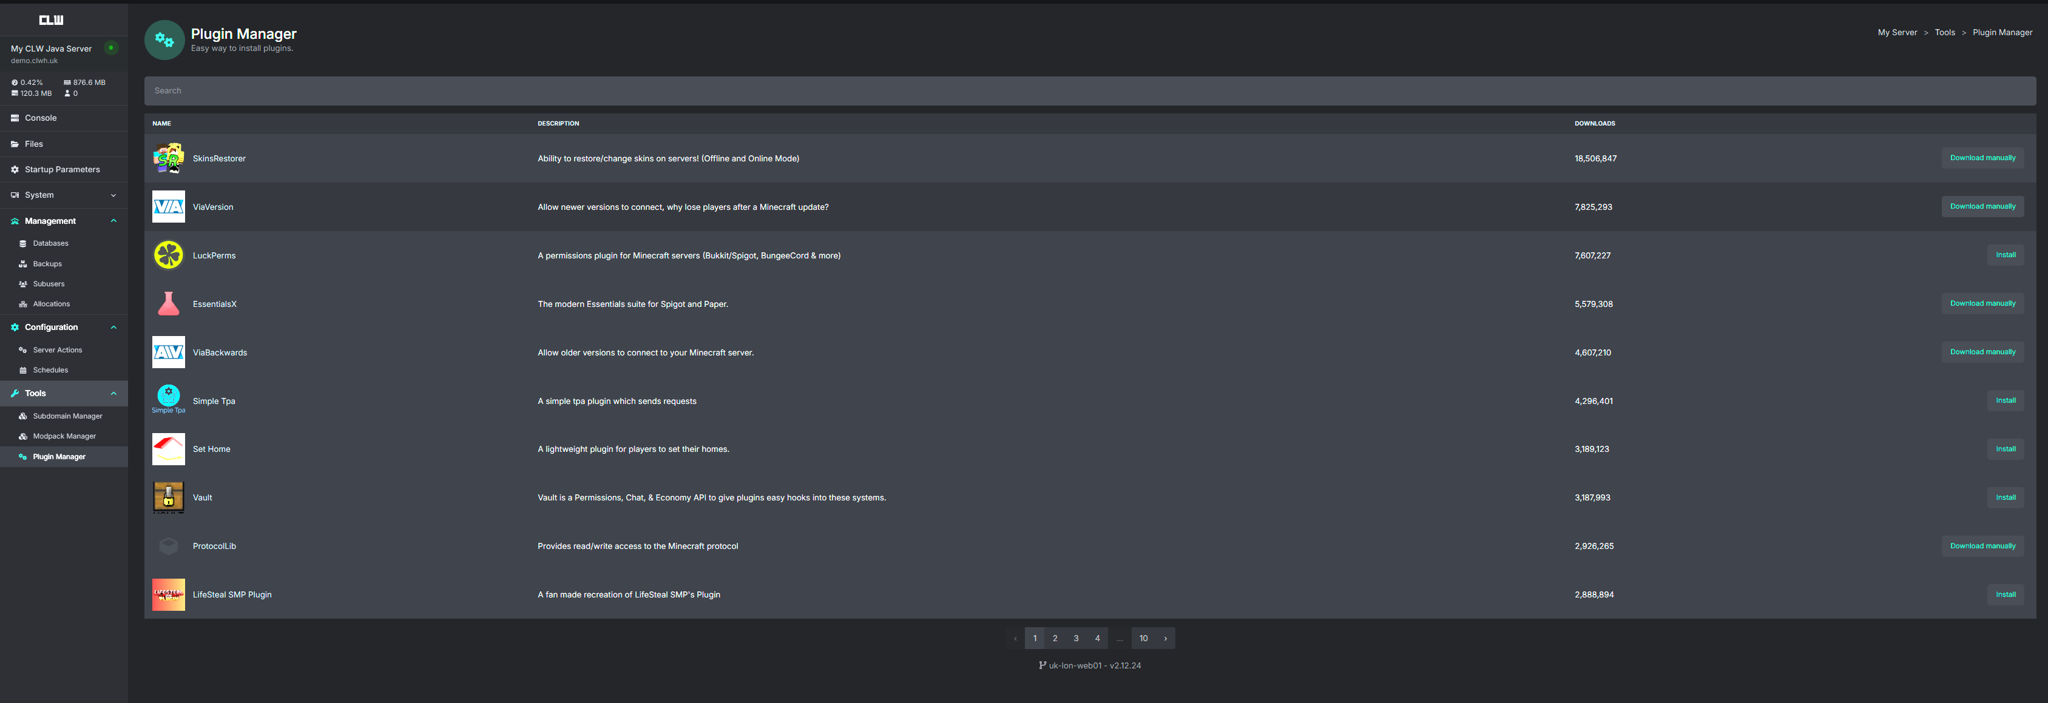2048x703 pixels.
Task: Click the Schedules calendar icon
Action: click(23, 370)
